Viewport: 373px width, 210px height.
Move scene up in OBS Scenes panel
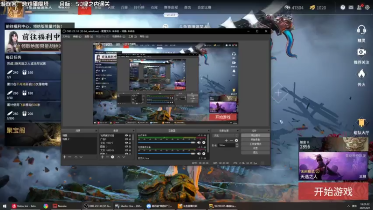coord(76,157)
